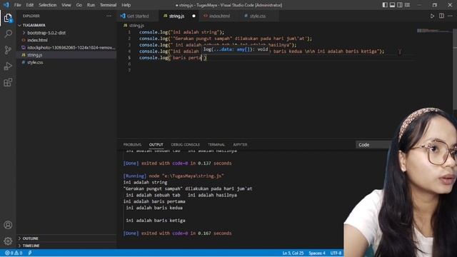Click UTF-8 encoding status item

pyautogui.click(x=336, y=253)
